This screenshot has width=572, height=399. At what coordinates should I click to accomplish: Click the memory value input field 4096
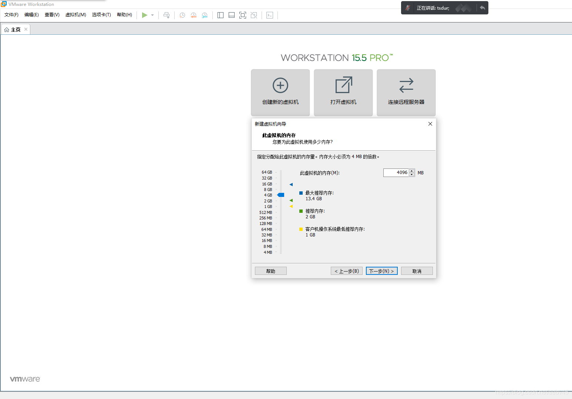(396, 173)
